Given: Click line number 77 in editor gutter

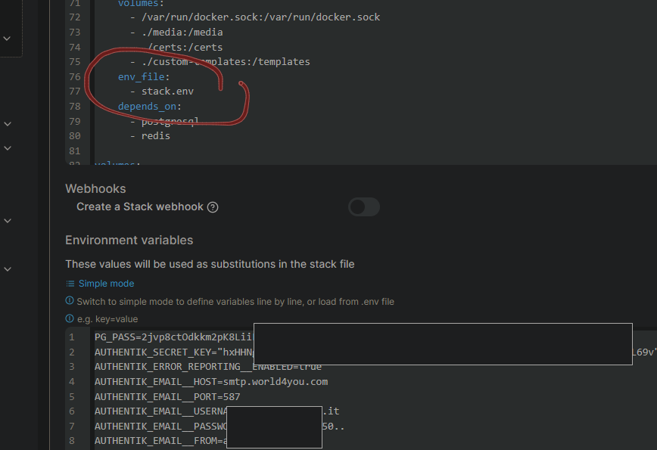Looking at the screenshot, I should click(x=74, y=92).
